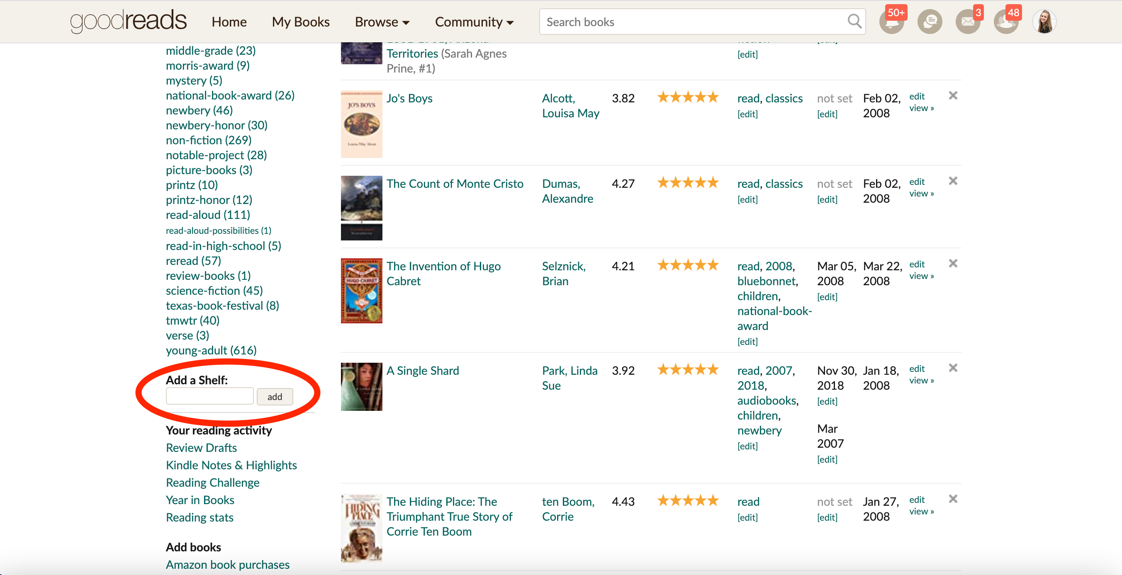The width and height of the screenshot is (1122, 575).
Task: Open the Hugo Cabret cover thumbnail
Action: pos(361,290)
